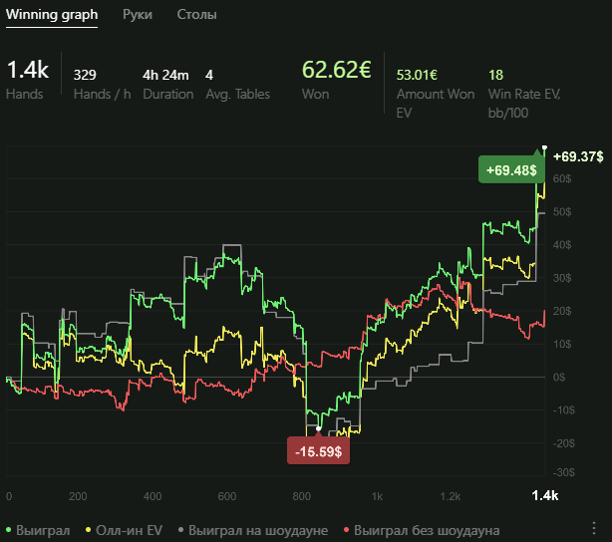Click the 1.4k label on the x-axis
Screen dimensions: 612x542
coord(543,495)
